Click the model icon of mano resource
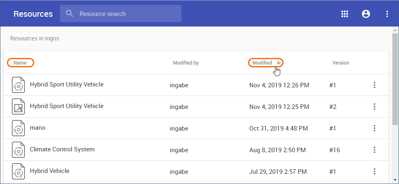The image size is (399, 184). click(x=18, y=128)
